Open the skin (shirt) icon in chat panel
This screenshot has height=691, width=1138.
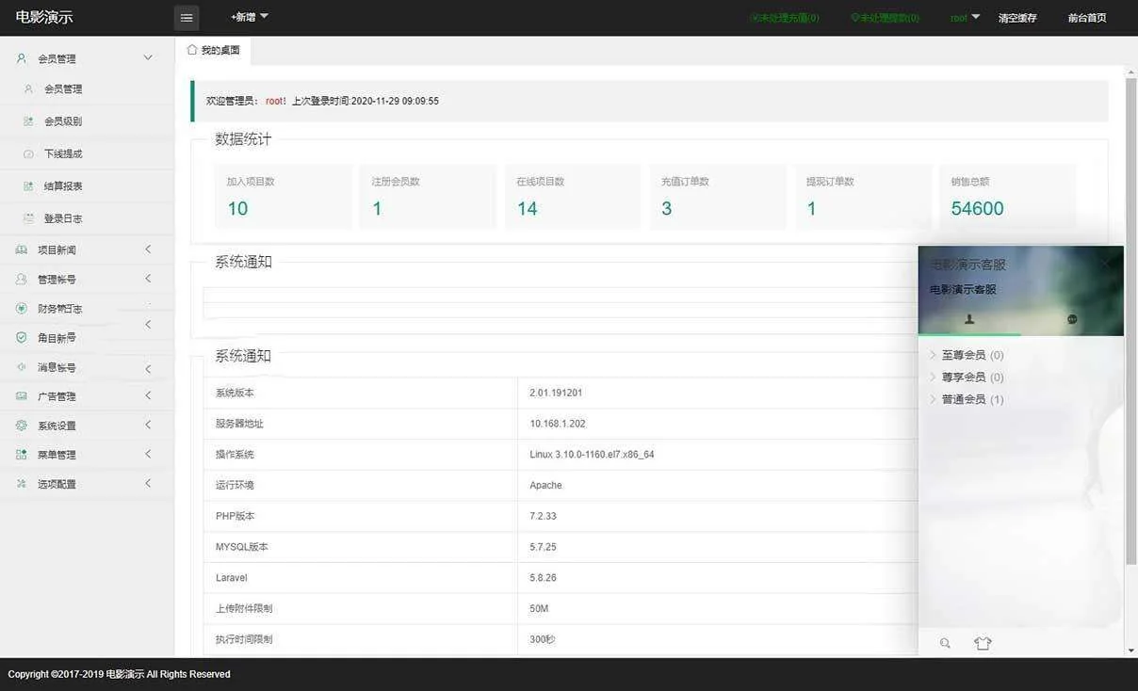[x=983, y=643]
